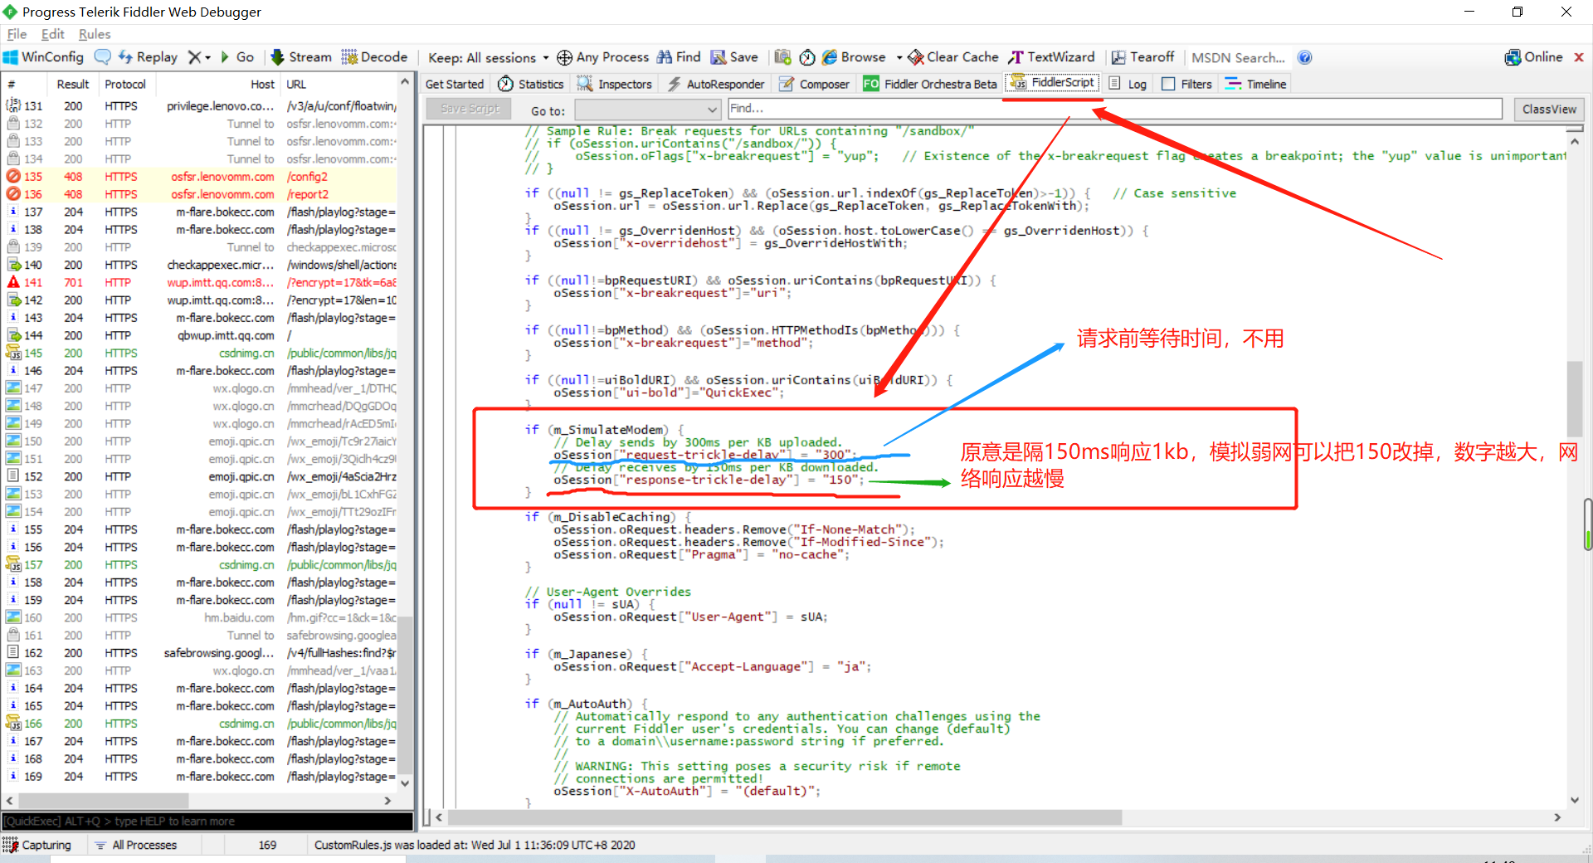
Task: Click Clear Cache in the toolbar
Action: point(953,57)
